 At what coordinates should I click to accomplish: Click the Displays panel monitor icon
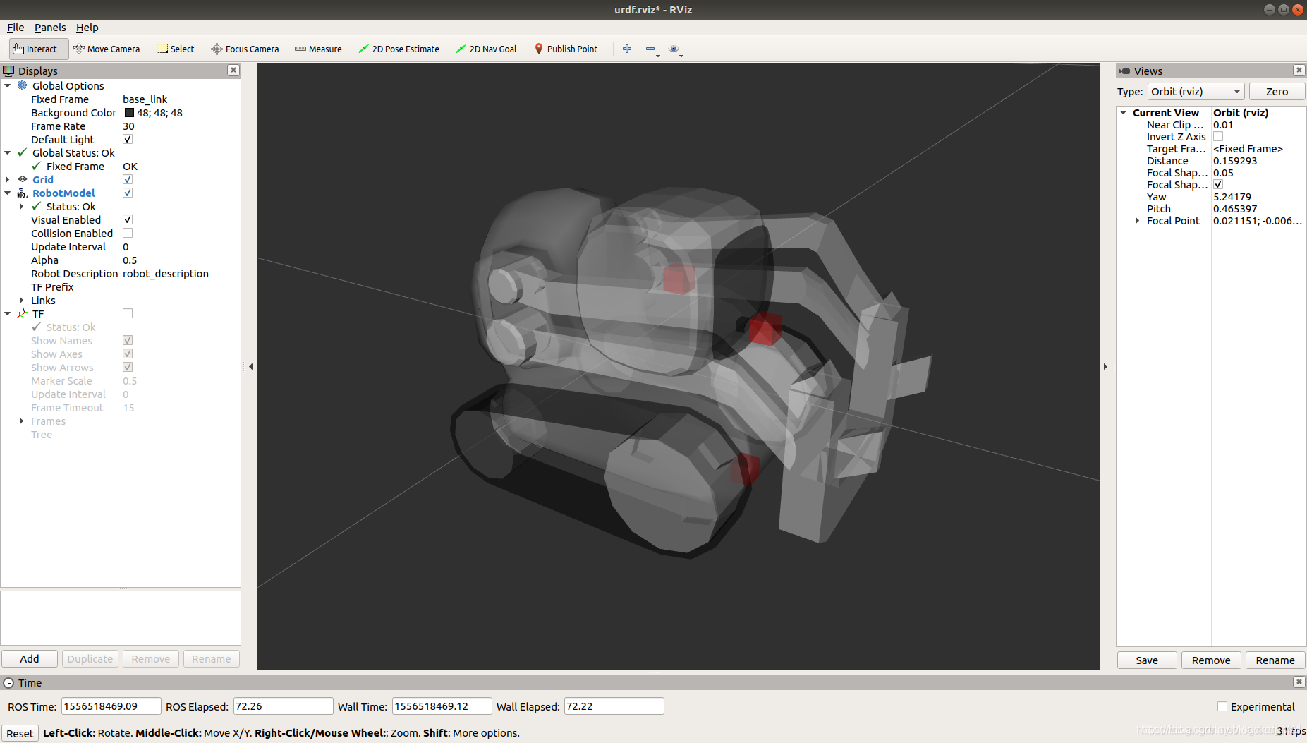pos(8,71)
